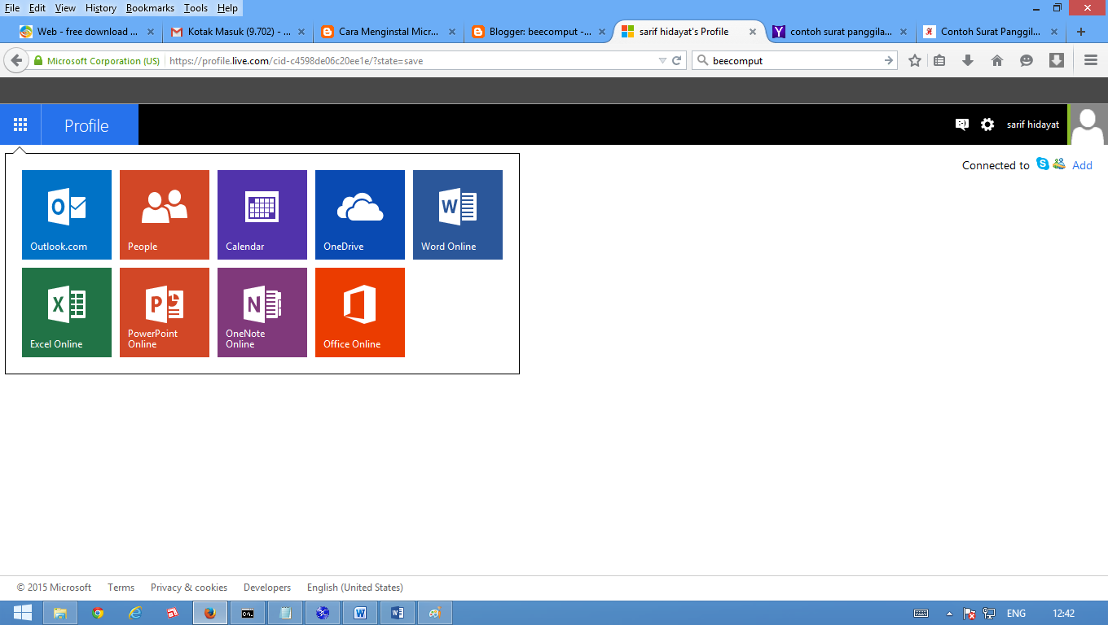Open the Firefox hamburger menu

(1090, 59)
